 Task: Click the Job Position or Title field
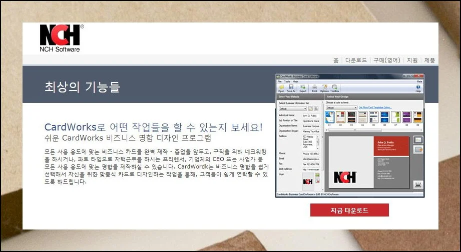pos(310,121)
